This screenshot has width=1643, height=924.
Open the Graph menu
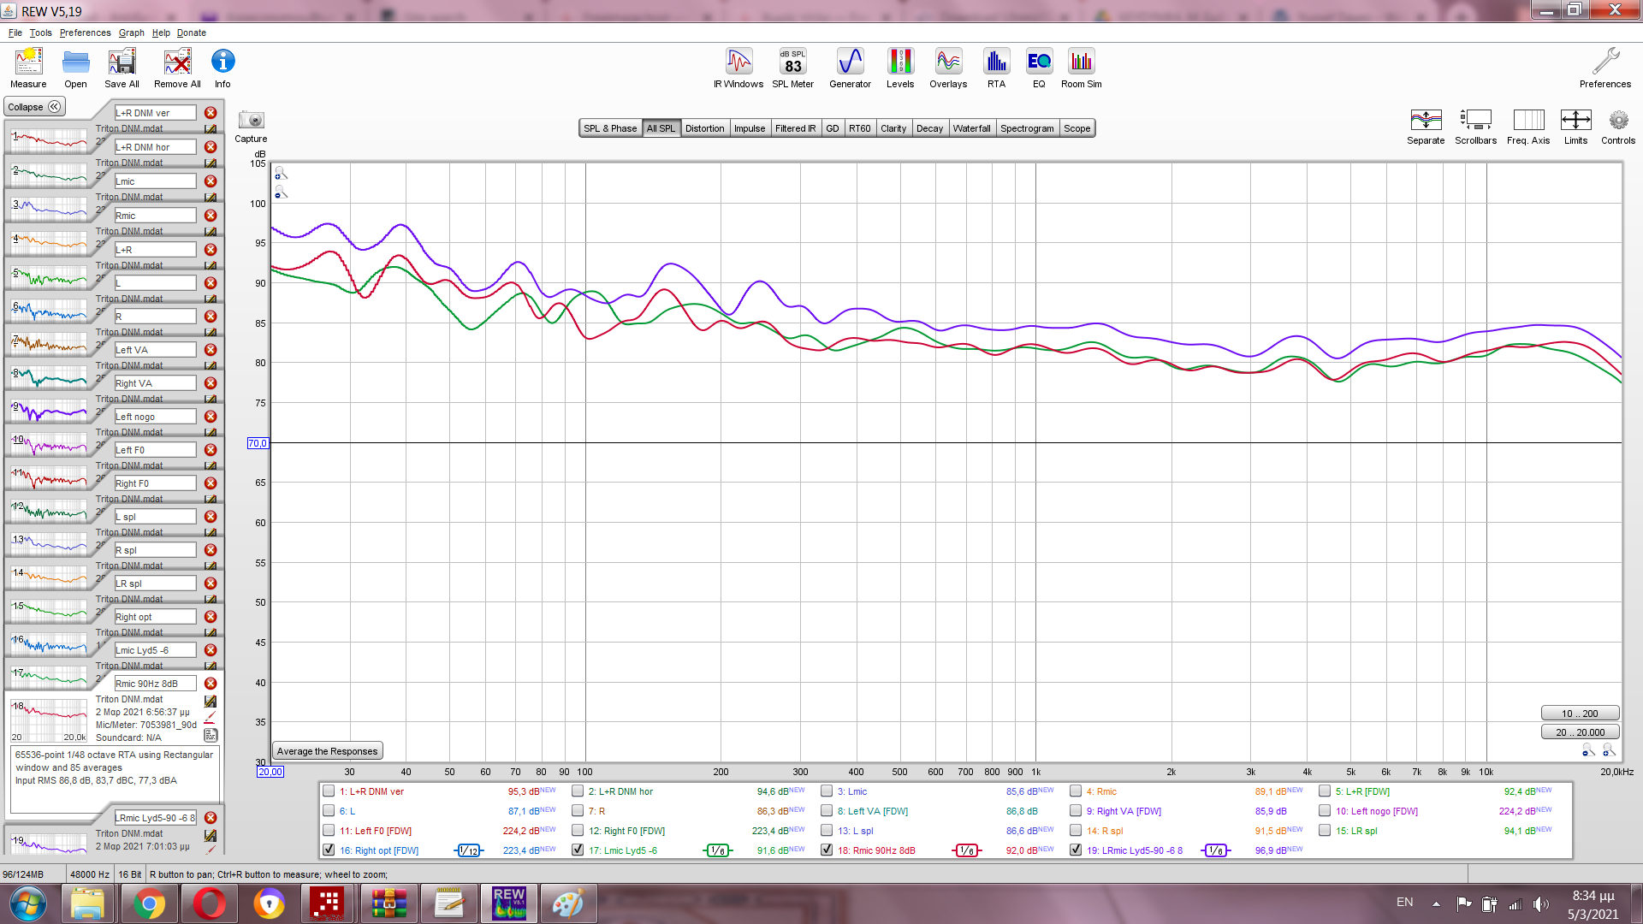131,33
